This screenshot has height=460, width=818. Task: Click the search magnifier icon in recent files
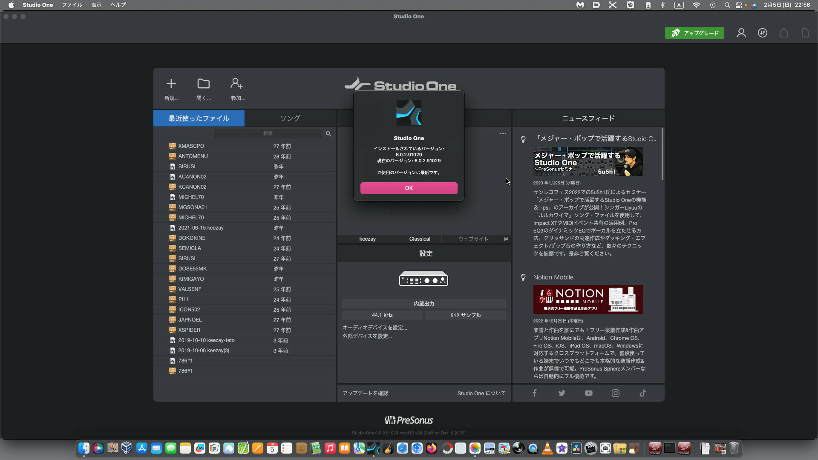pos(328,134)
